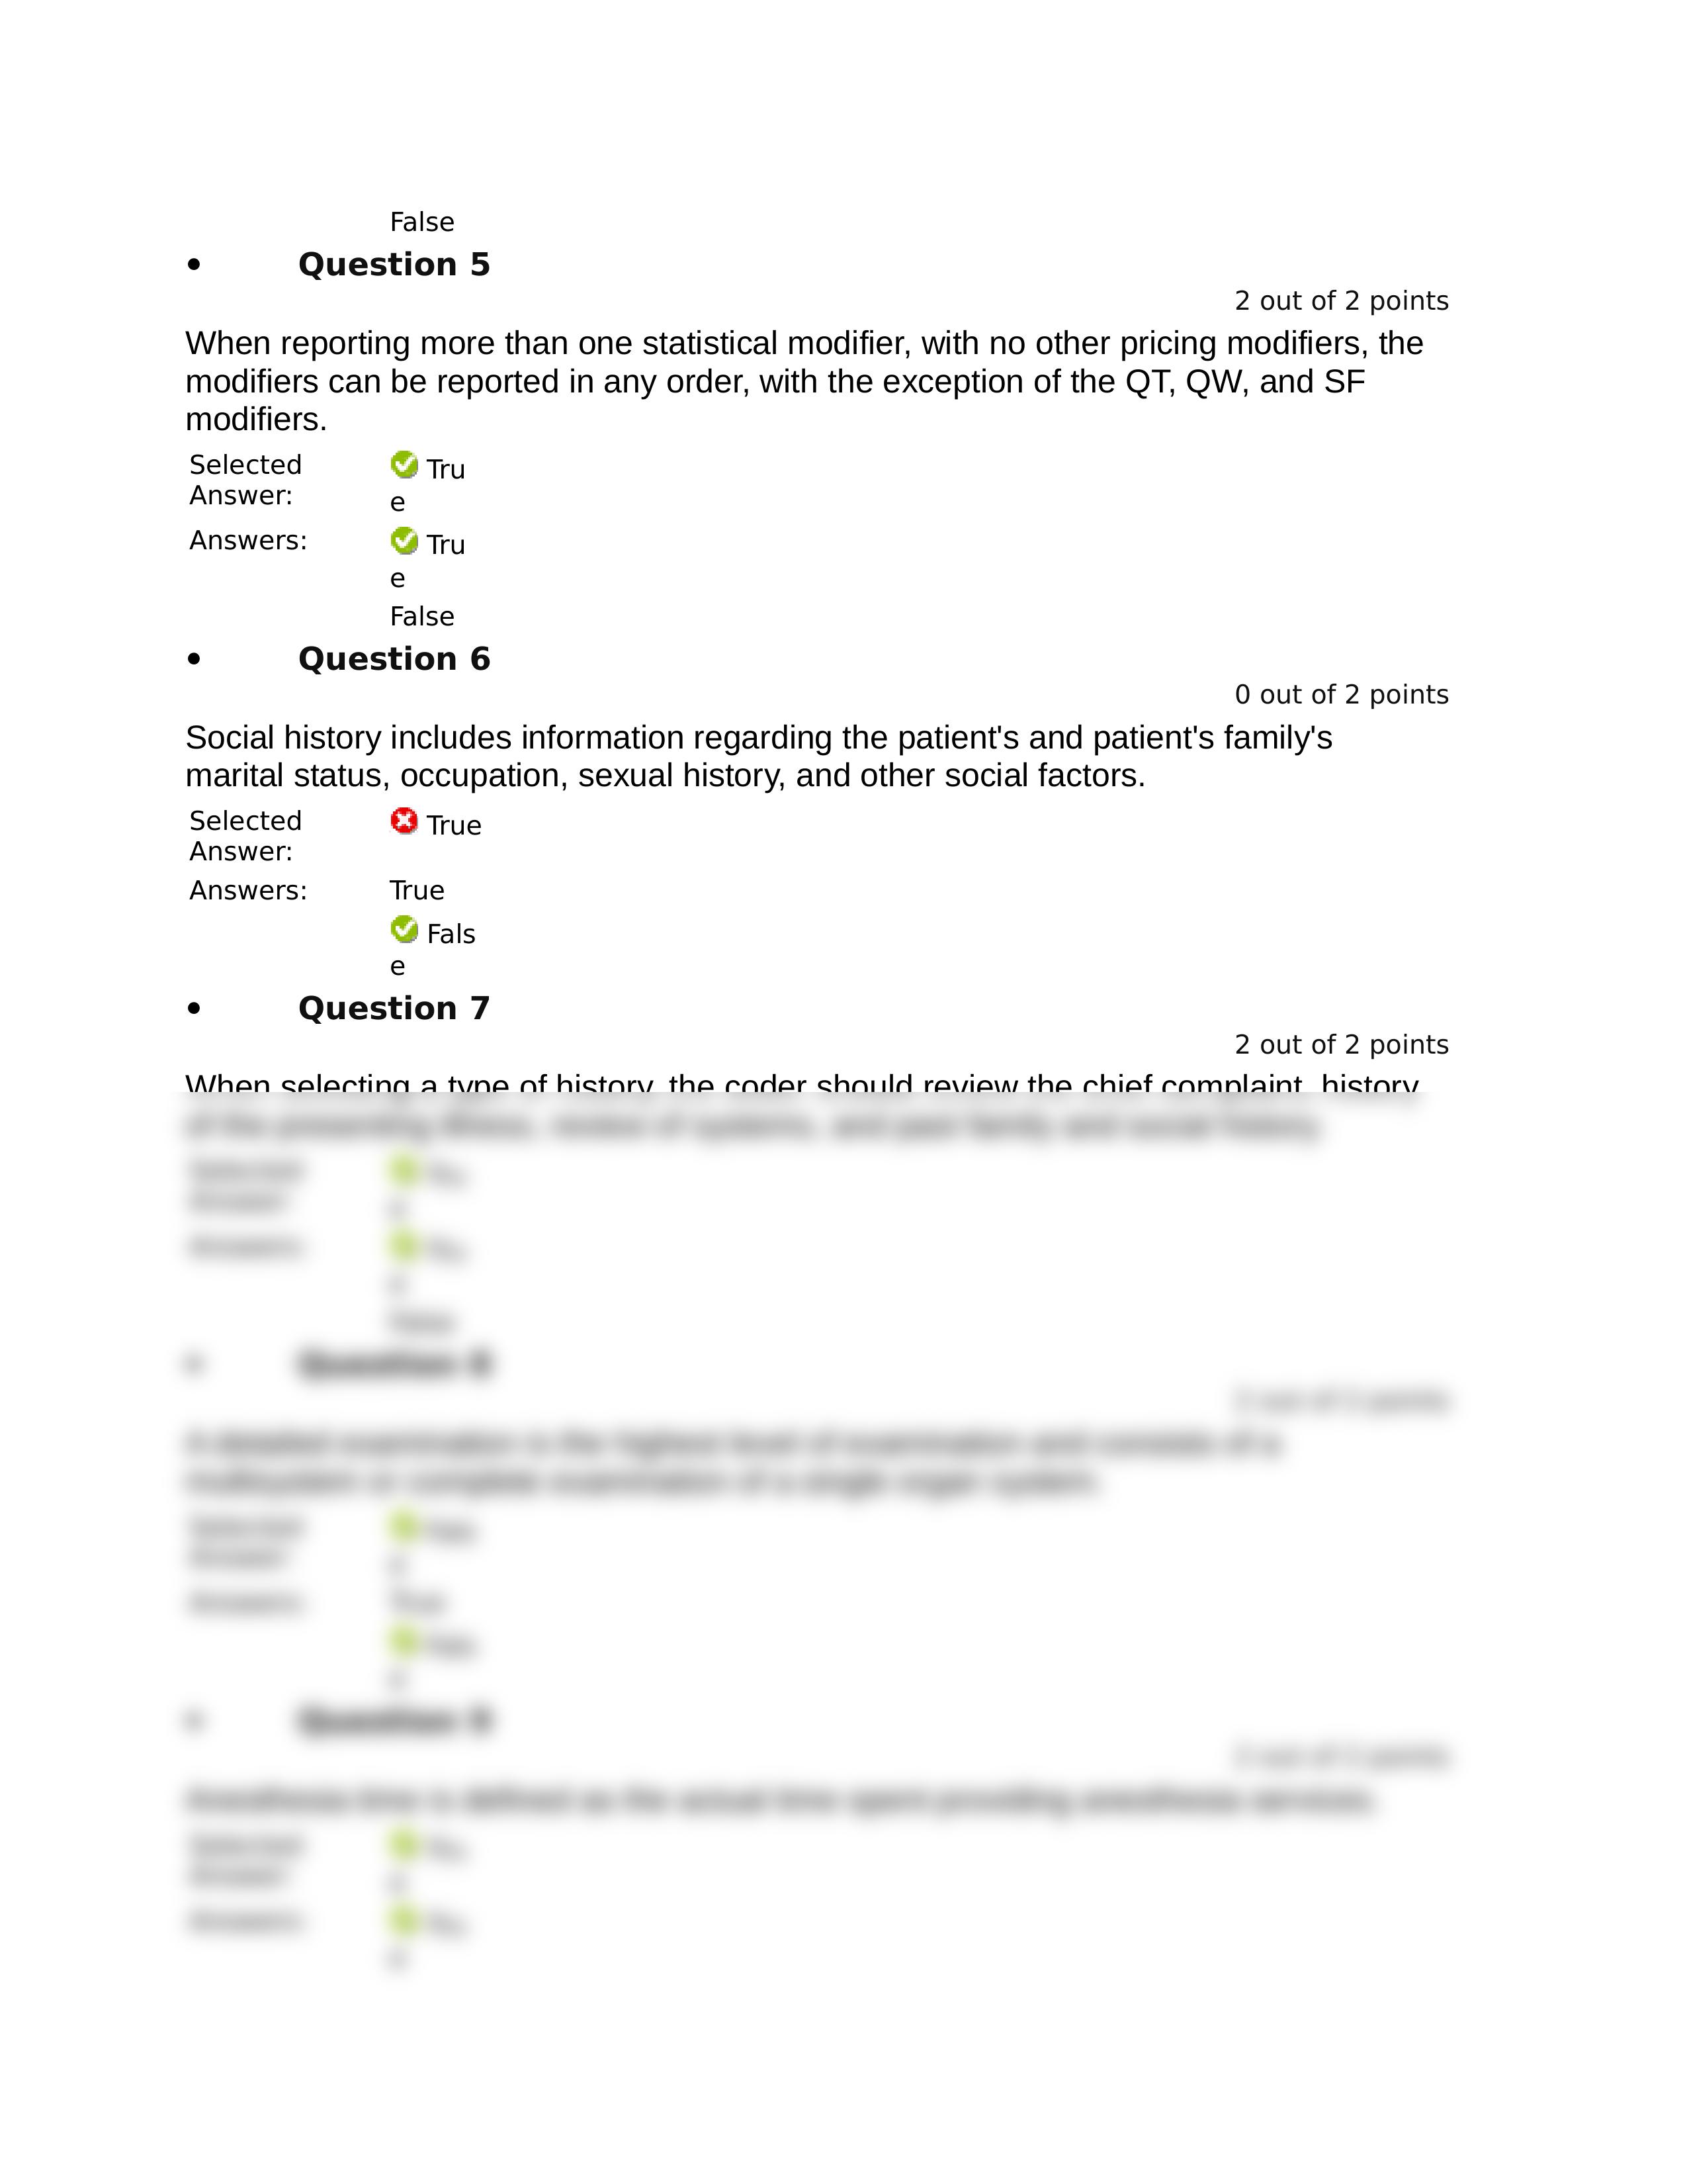Select True answer radio button for Question 6
The height and width of the screenshot is (2184, 1687).
click(x=408, y=883)
